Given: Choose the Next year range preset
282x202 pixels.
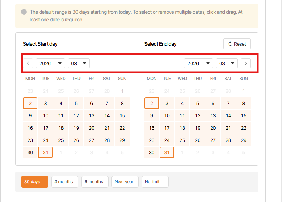Looking at the screenshot, I should 124,182.
